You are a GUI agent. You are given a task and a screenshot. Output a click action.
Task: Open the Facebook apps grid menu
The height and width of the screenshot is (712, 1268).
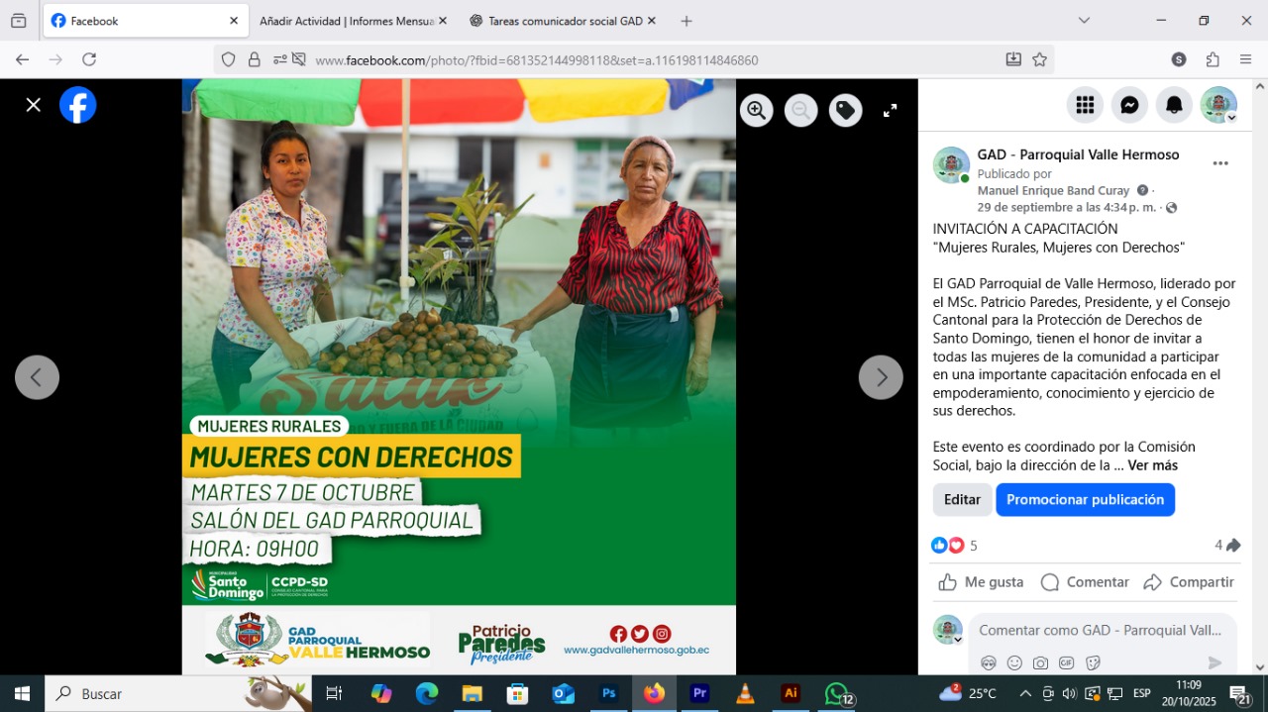pos(1085,105)
